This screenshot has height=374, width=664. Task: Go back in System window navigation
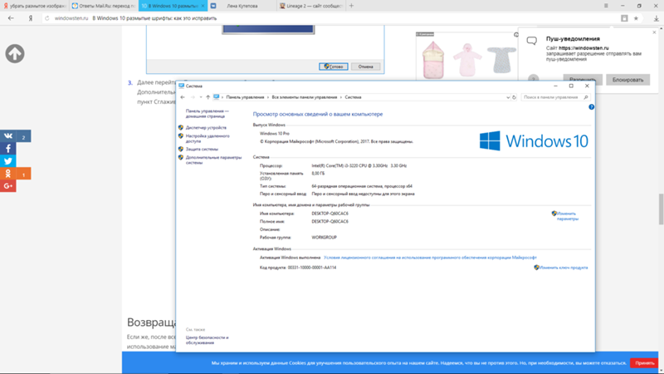tap(183, 97)
